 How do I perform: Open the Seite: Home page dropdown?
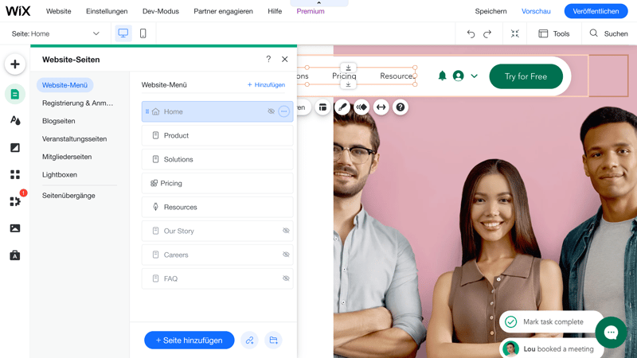[x=56, y=33]
